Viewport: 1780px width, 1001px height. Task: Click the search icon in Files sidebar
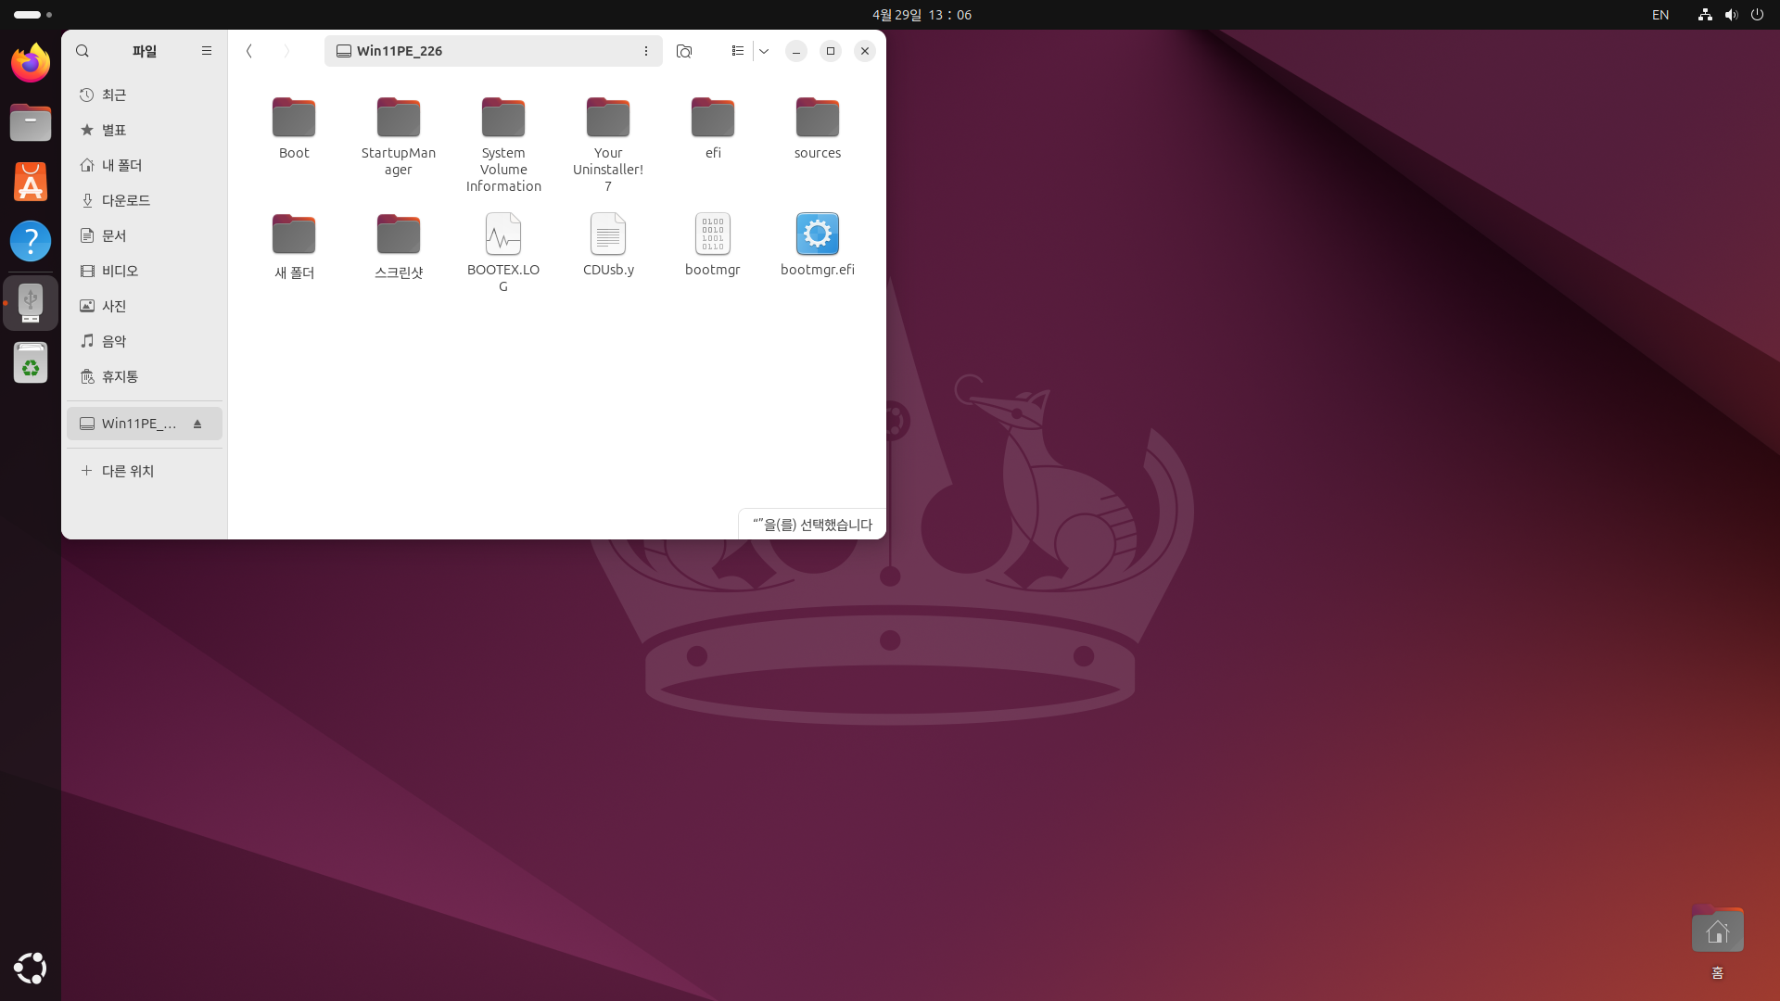pos(83,51)
